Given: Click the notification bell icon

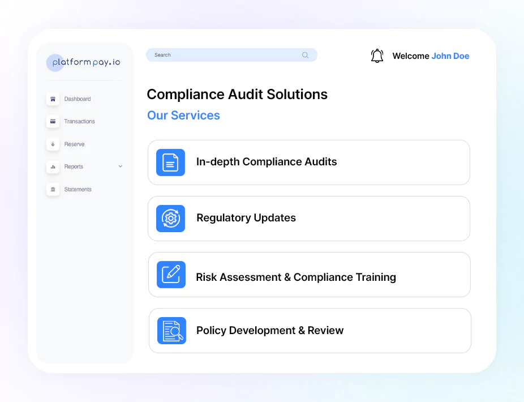Looking at the screenshot, I should 377,55.
